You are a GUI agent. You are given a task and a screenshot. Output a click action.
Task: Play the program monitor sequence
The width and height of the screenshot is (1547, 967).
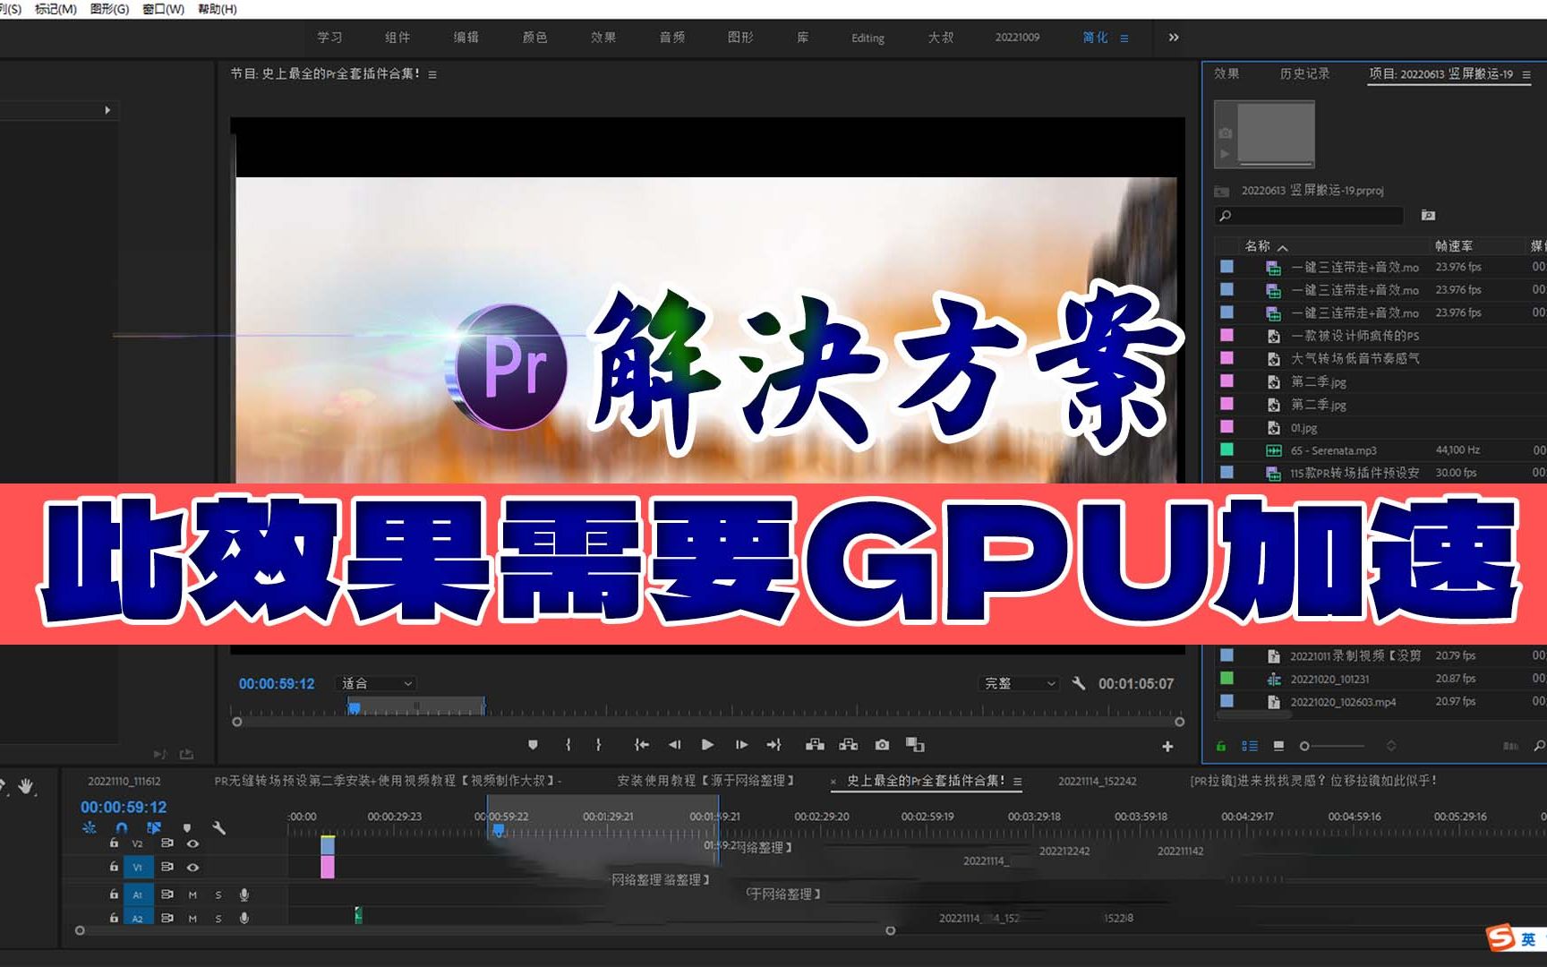pos(707,745)
